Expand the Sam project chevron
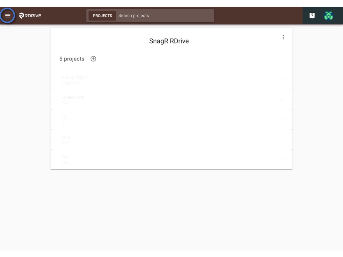 tap(283, 140)
